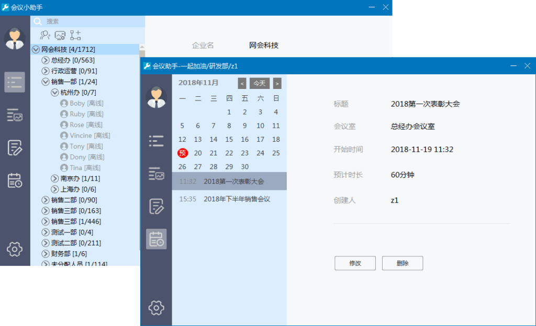Open the settings gear in 会议助手 window
536x326 pixels.
(x=157, y=308)
